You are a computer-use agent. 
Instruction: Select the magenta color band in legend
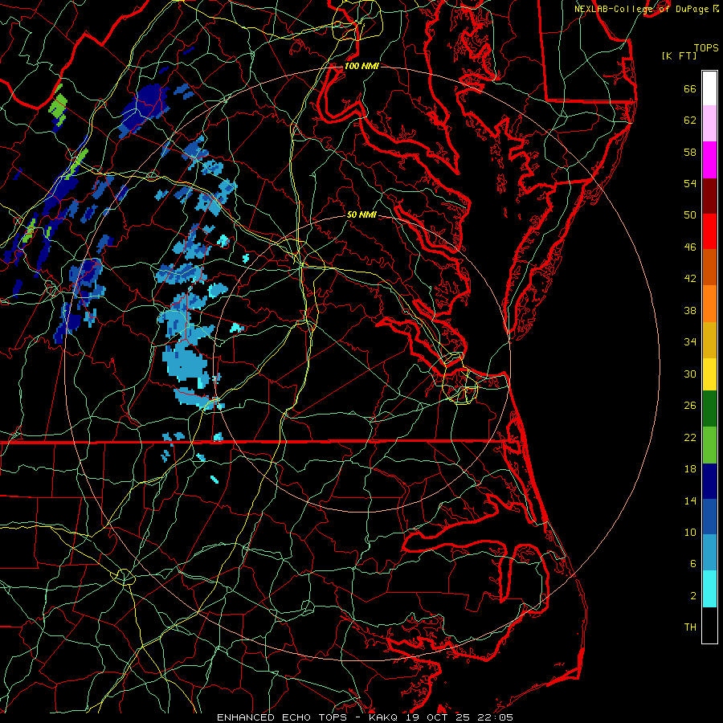[709, 160]
